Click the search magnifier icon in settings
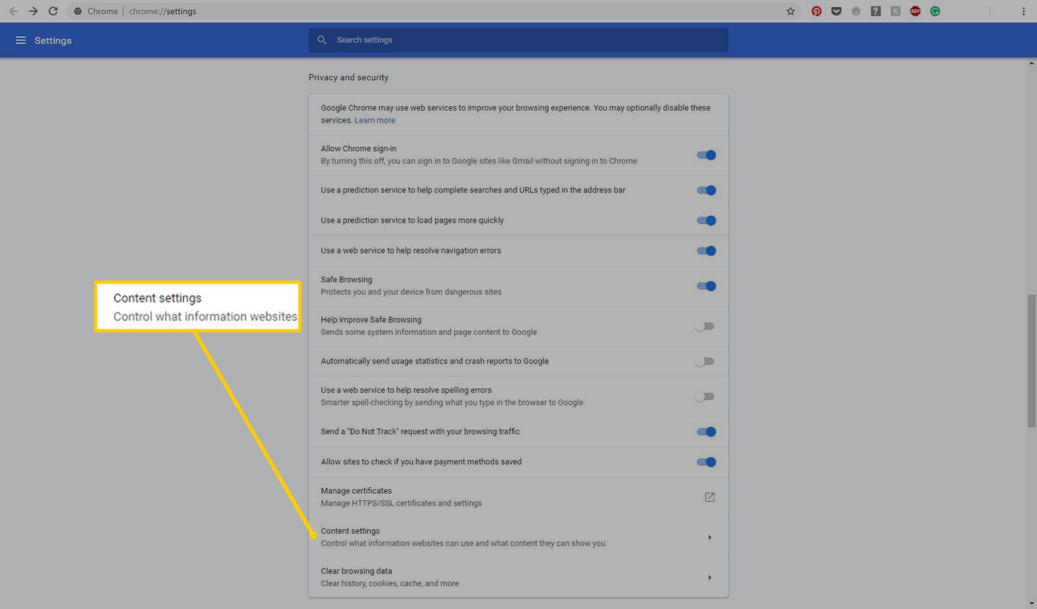 pos(322,40)
